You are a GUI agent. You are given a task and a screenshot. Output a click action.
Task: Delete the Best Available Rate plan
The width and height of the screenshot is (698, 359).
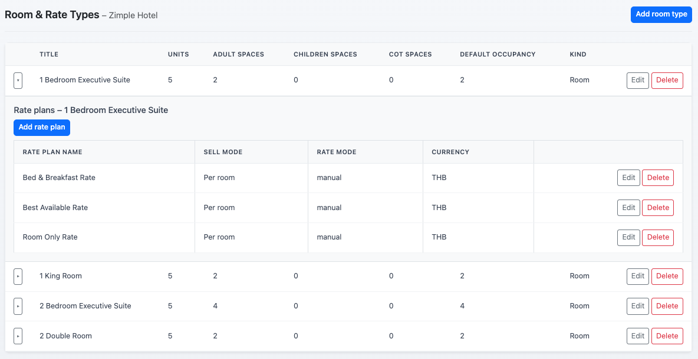[658, 208]
